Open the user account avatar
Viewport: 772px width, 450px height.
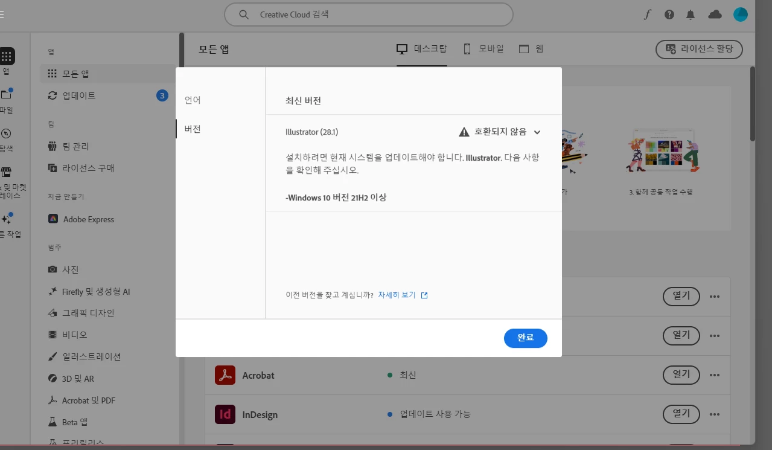pos(741,14)
